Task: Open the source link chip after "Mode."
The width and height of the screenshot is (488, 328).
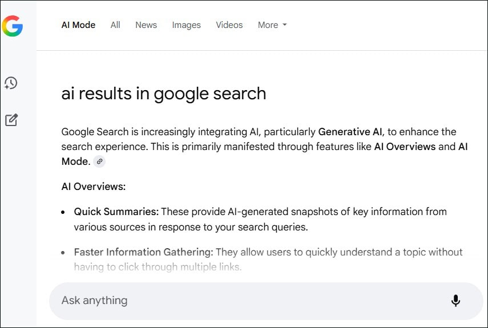Action: 99,161
